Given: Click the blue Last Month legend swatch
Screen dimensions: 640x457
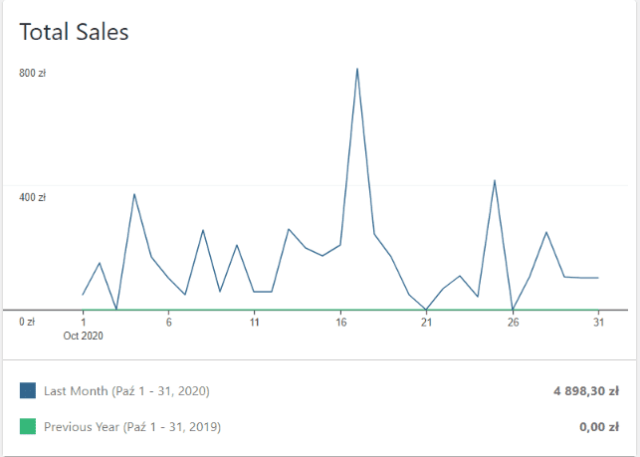Looking at the screenshot, I should (28, 391).
